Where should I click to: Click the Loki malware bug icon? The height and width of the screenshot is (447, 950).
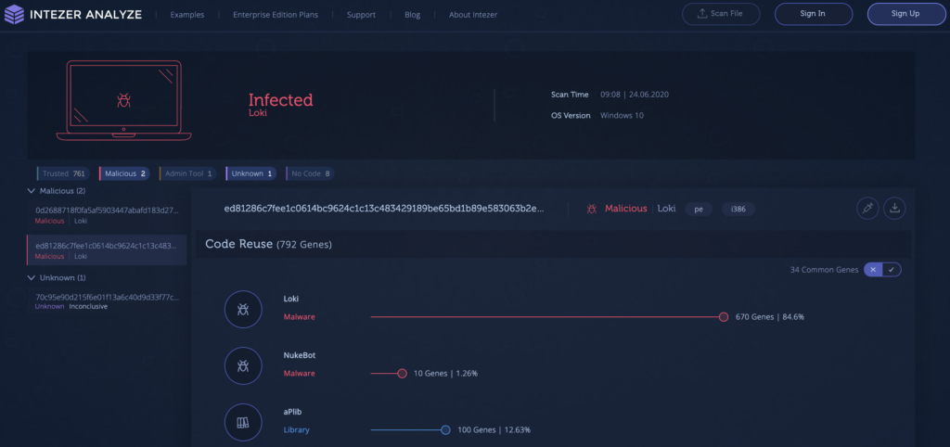[x=242, y=310]
